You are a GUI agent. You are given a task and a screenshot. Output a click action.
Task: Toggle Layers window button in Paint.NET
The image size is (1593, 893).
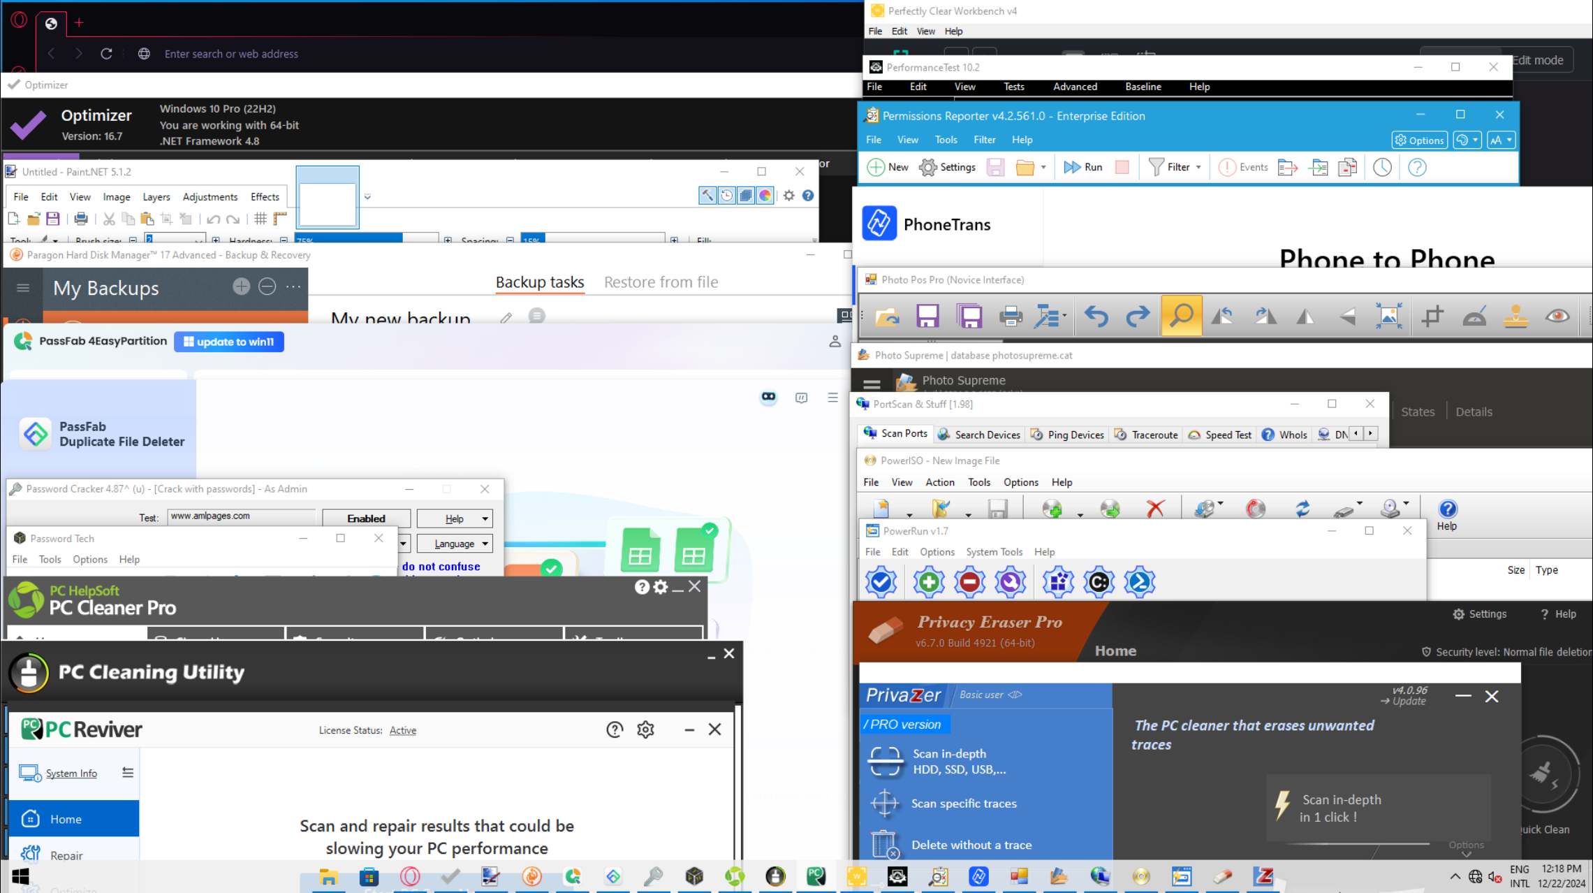click(746, 196)
